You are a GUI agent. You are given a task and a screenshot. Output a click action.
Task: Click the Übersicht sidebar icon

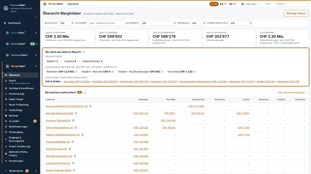6,75
